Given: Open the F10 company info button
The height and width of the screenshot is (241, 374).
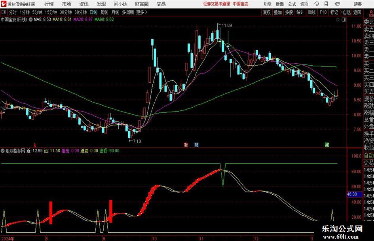Looking at the screenshot, I should 323,12.
